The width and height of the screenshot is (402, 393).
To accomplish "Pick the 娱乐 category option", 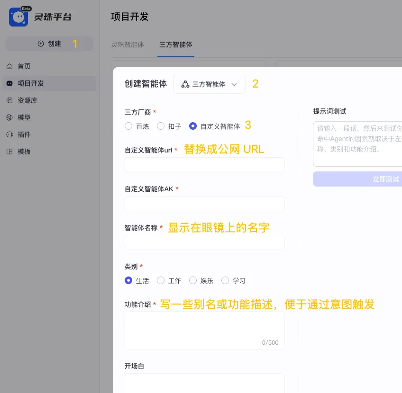I will click(x=193, y=280).
